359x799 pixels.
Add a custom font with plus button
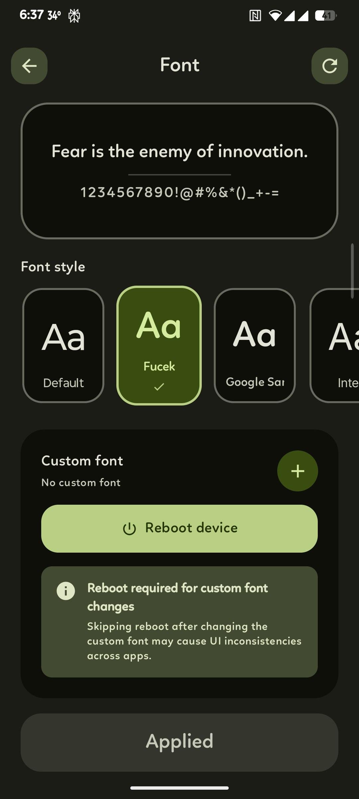[298, 471]
